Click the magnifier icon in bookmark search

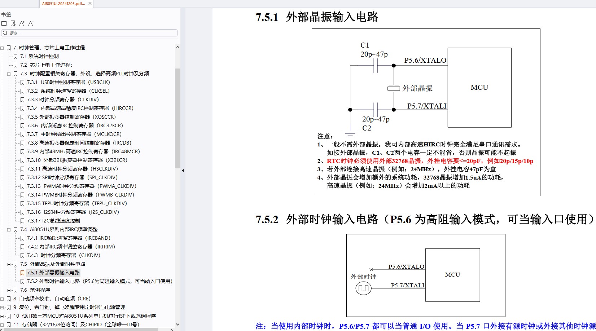5,33
